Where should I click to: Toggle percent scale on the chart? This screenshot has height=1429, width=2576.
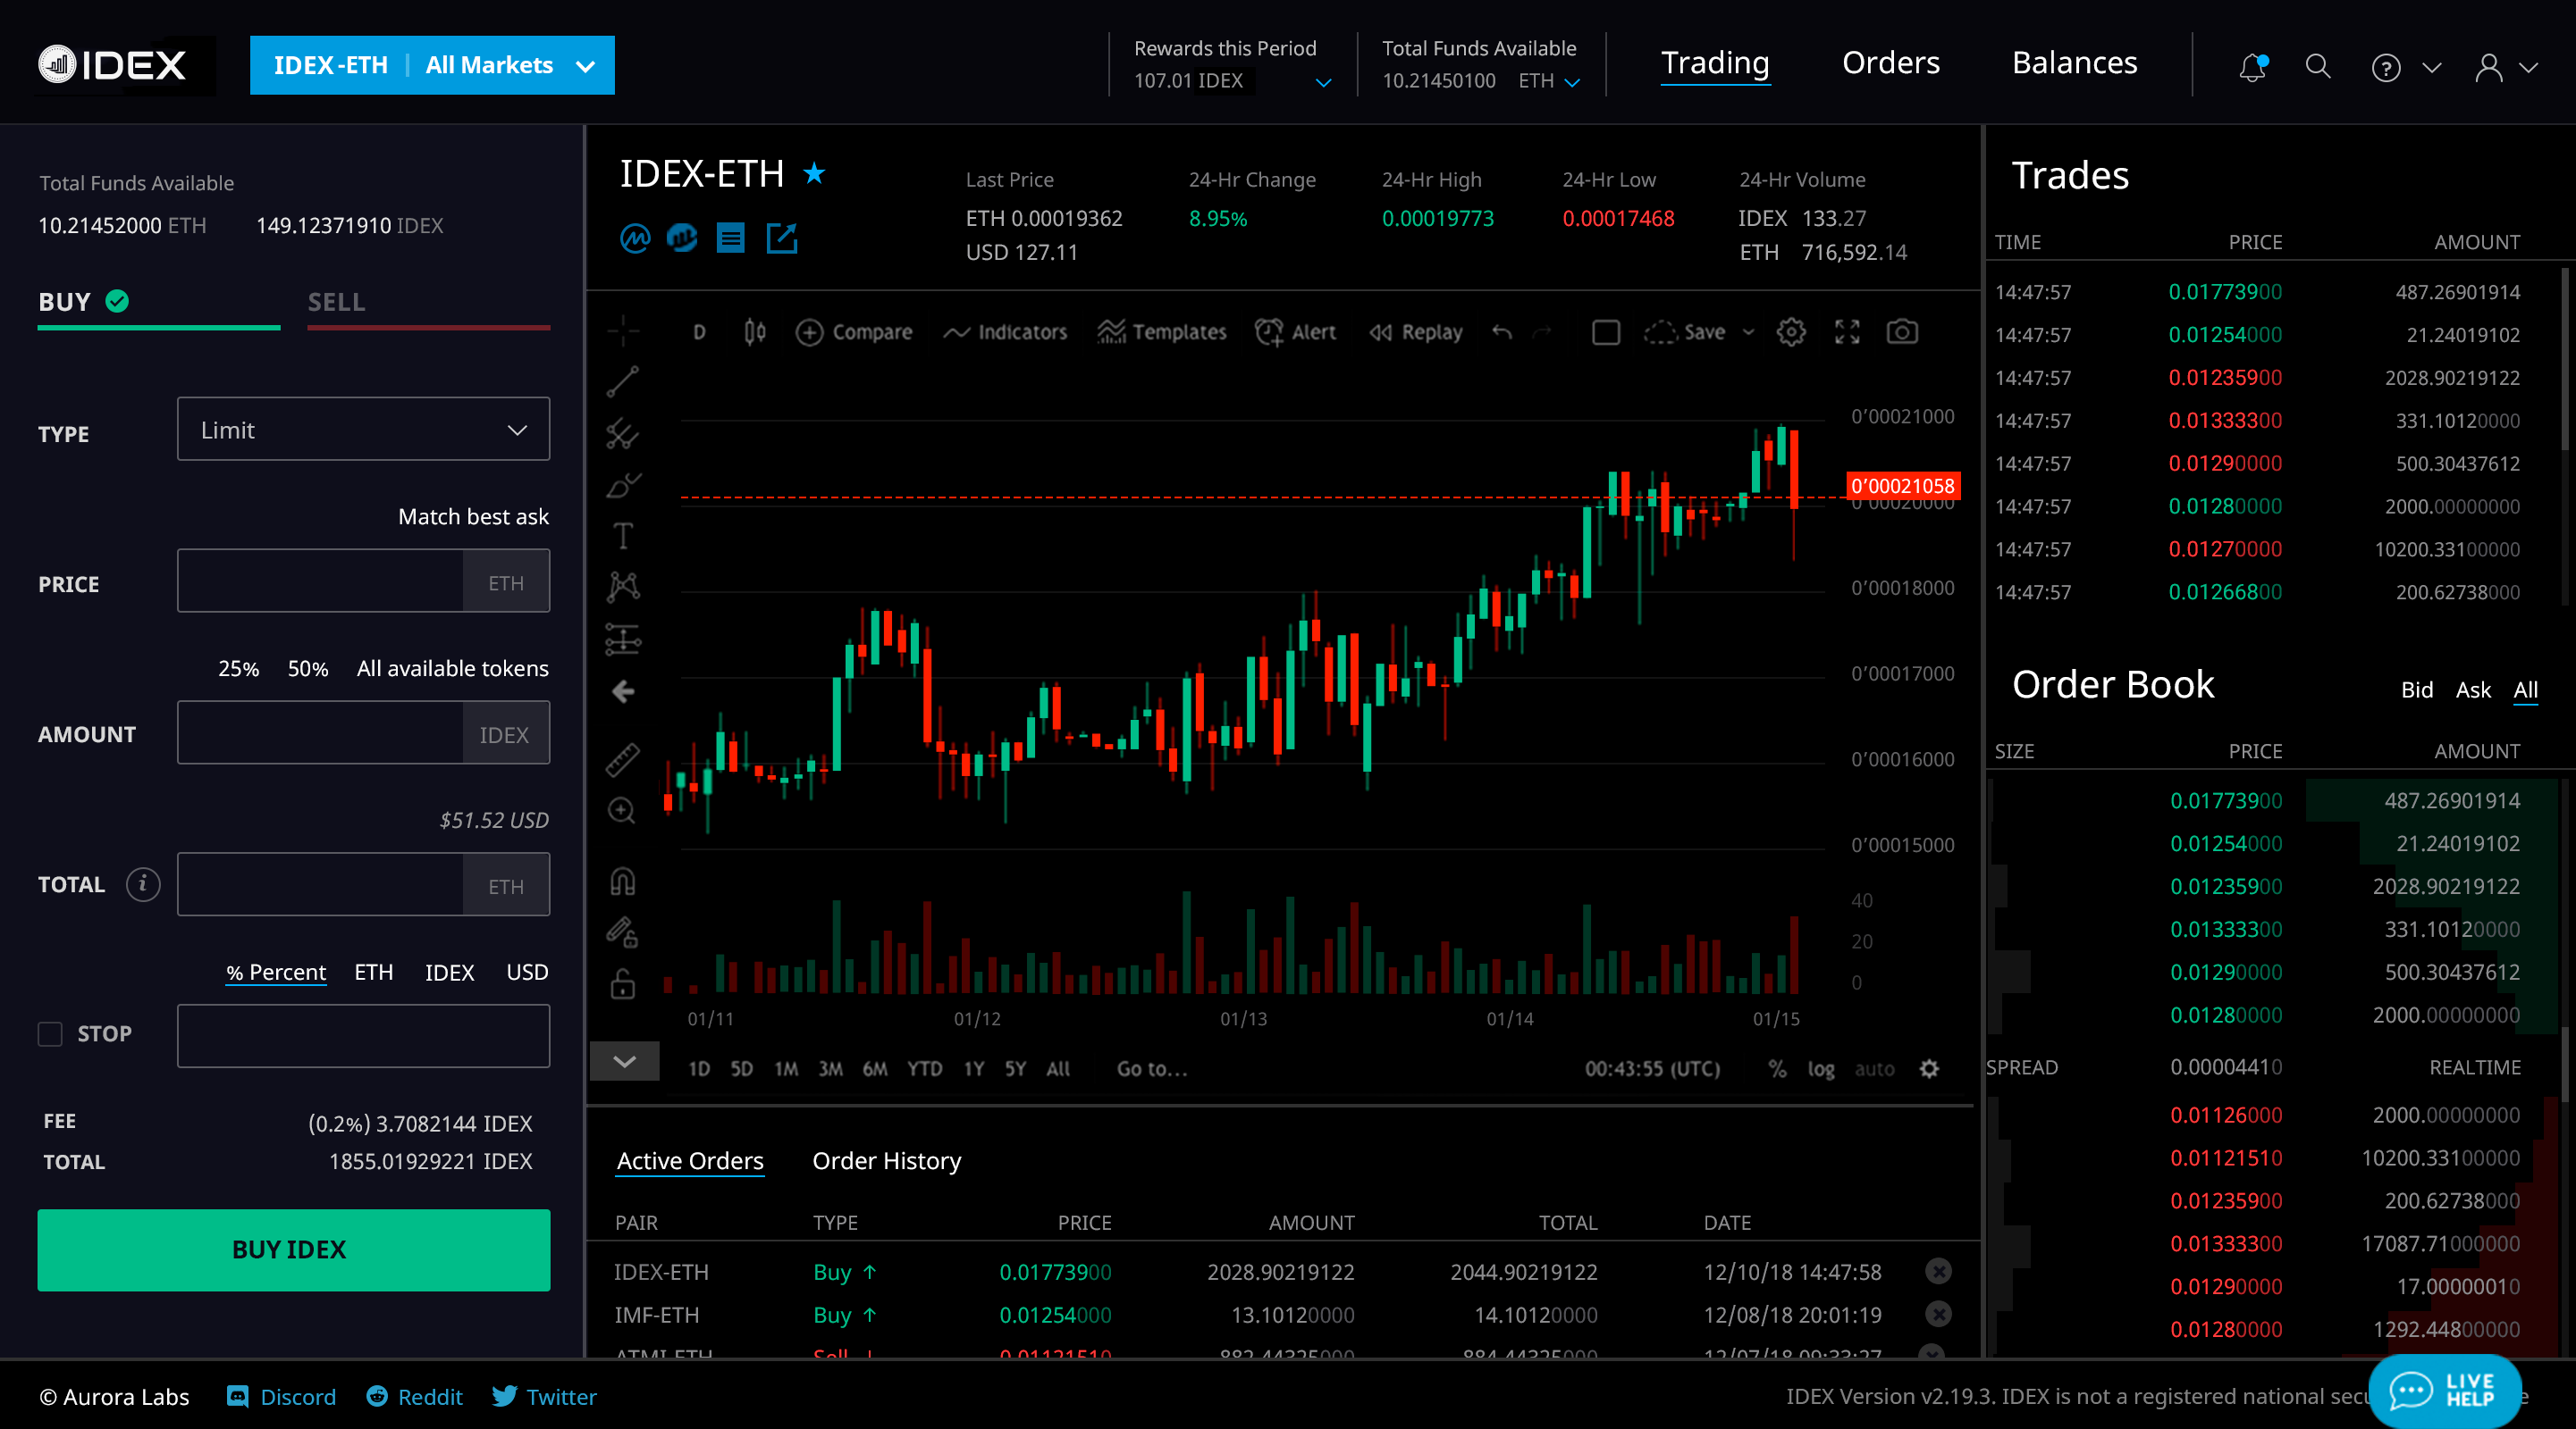1777,1068
